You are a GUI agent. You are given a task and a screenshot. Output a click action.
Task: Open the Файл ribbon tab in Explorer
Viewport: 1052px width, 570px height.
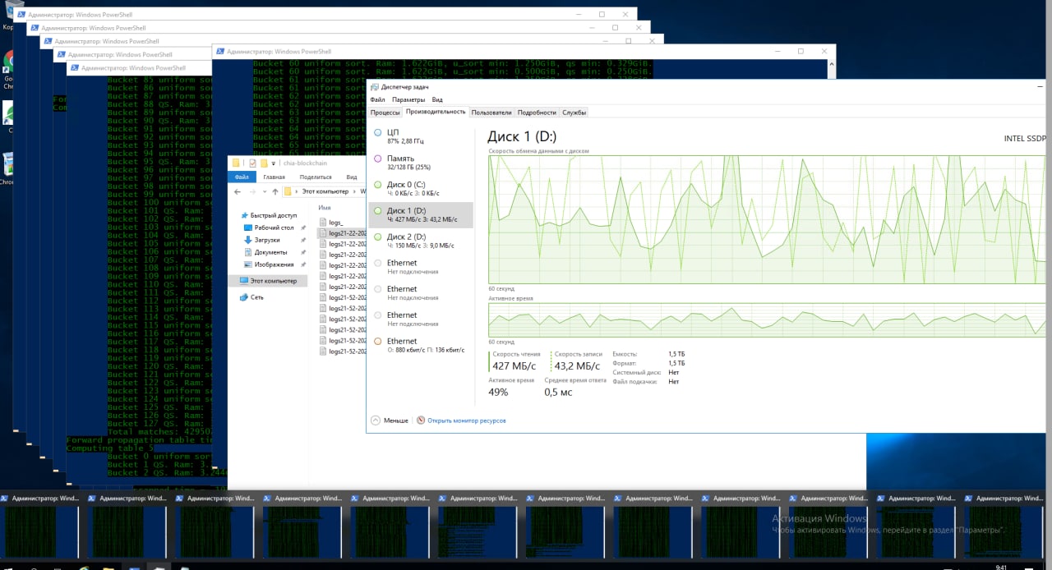(x=242, y=177)
